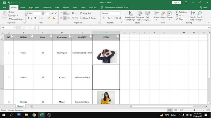Screen dimensions: 211x118
Task: Open Merge & Center dropdown arrow
Action: click(98, 18)
